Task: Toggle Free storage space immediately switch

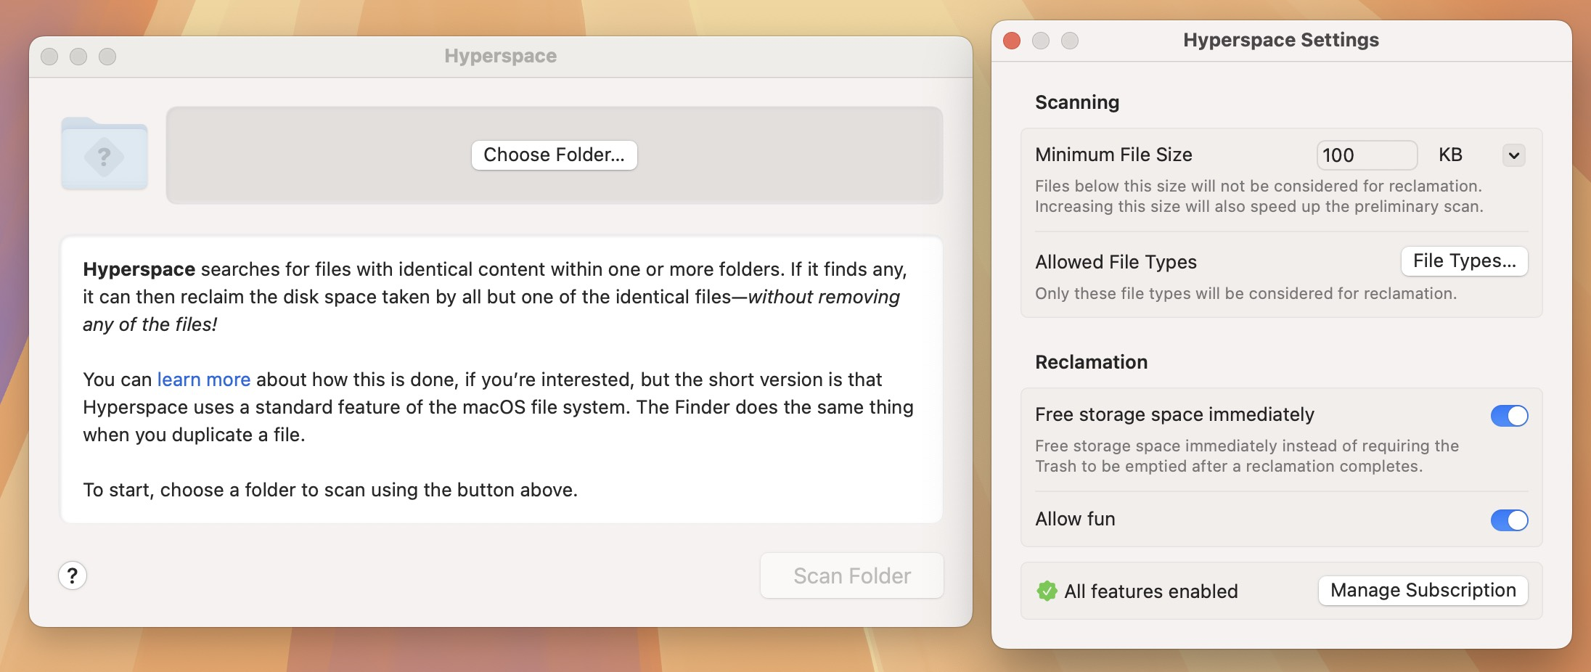Action: pos(1510,415)
